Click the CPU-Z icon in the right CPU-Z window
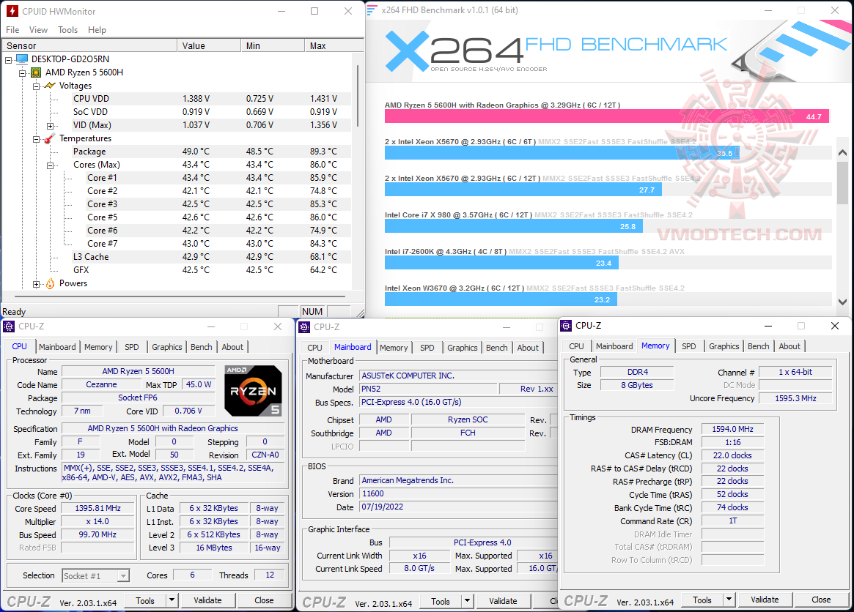Screen dimensions: 854x612 (567, 326)
